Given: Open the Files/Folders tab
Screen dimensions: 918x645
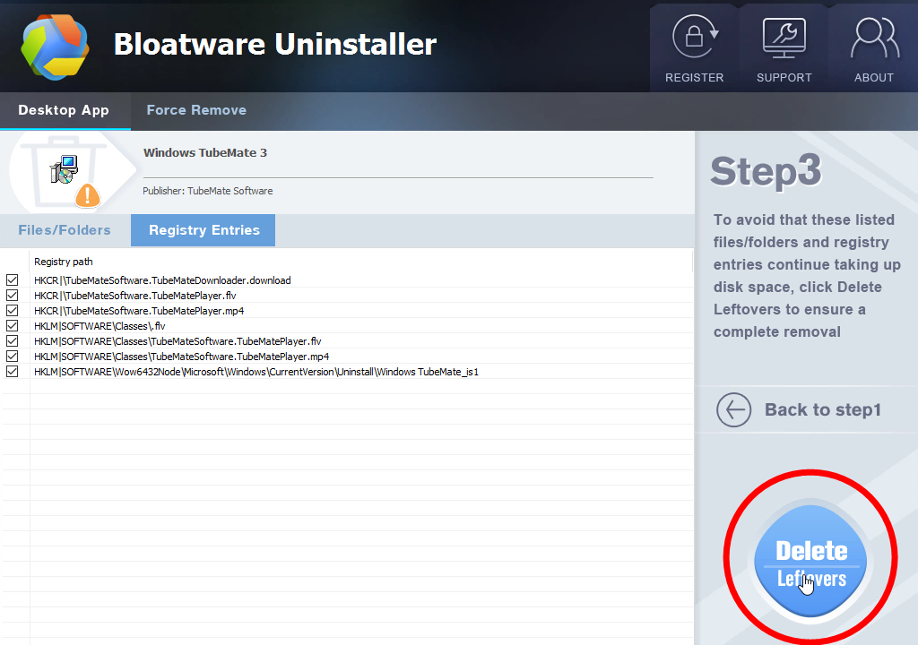Looking at the screenshot, I should 65,230.
